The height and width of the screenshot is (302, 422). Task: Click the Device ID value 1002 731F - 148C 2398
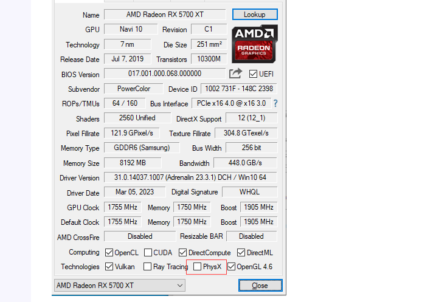239,89
